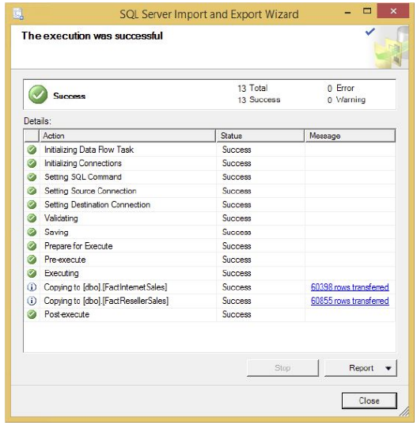Select the Initializing Connections row text

click(x=83, y=163)
